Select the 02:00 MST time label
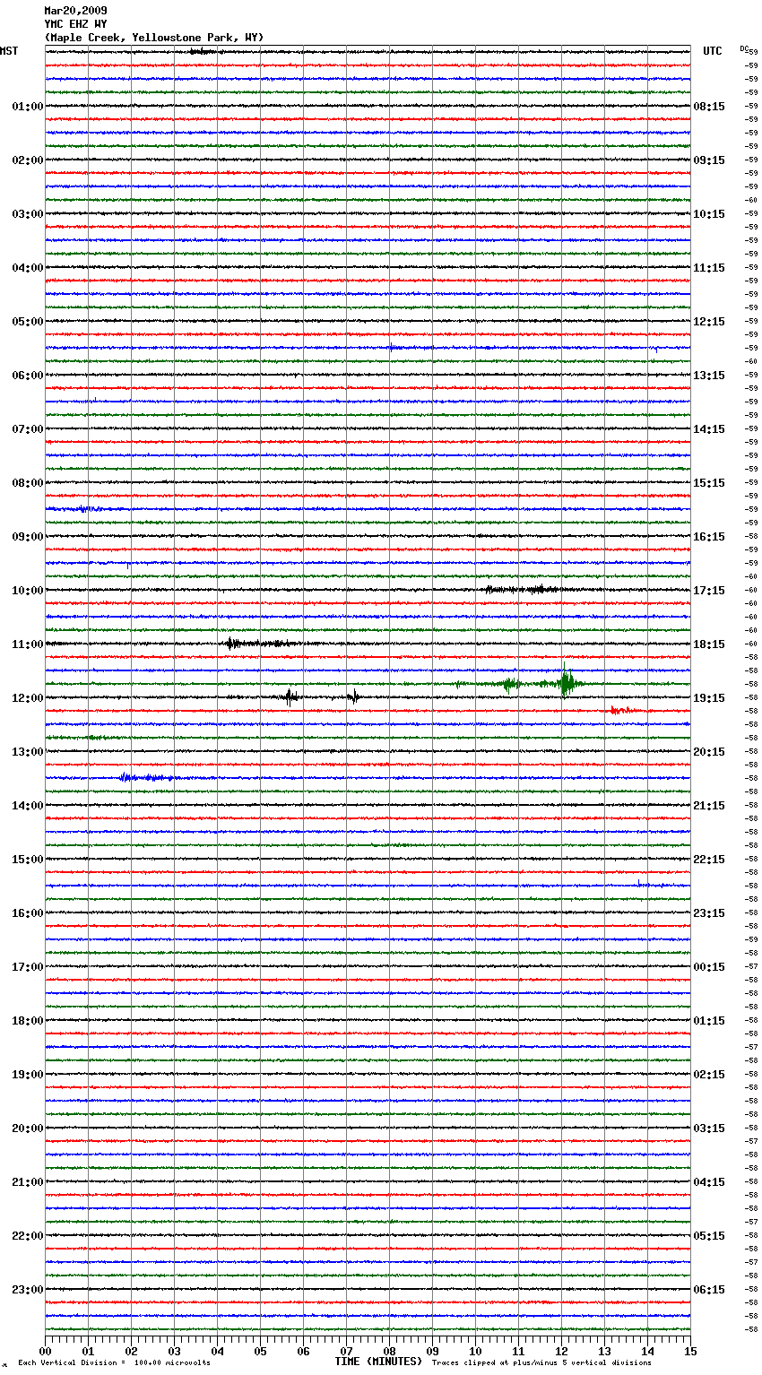 [x=28, y=160]
